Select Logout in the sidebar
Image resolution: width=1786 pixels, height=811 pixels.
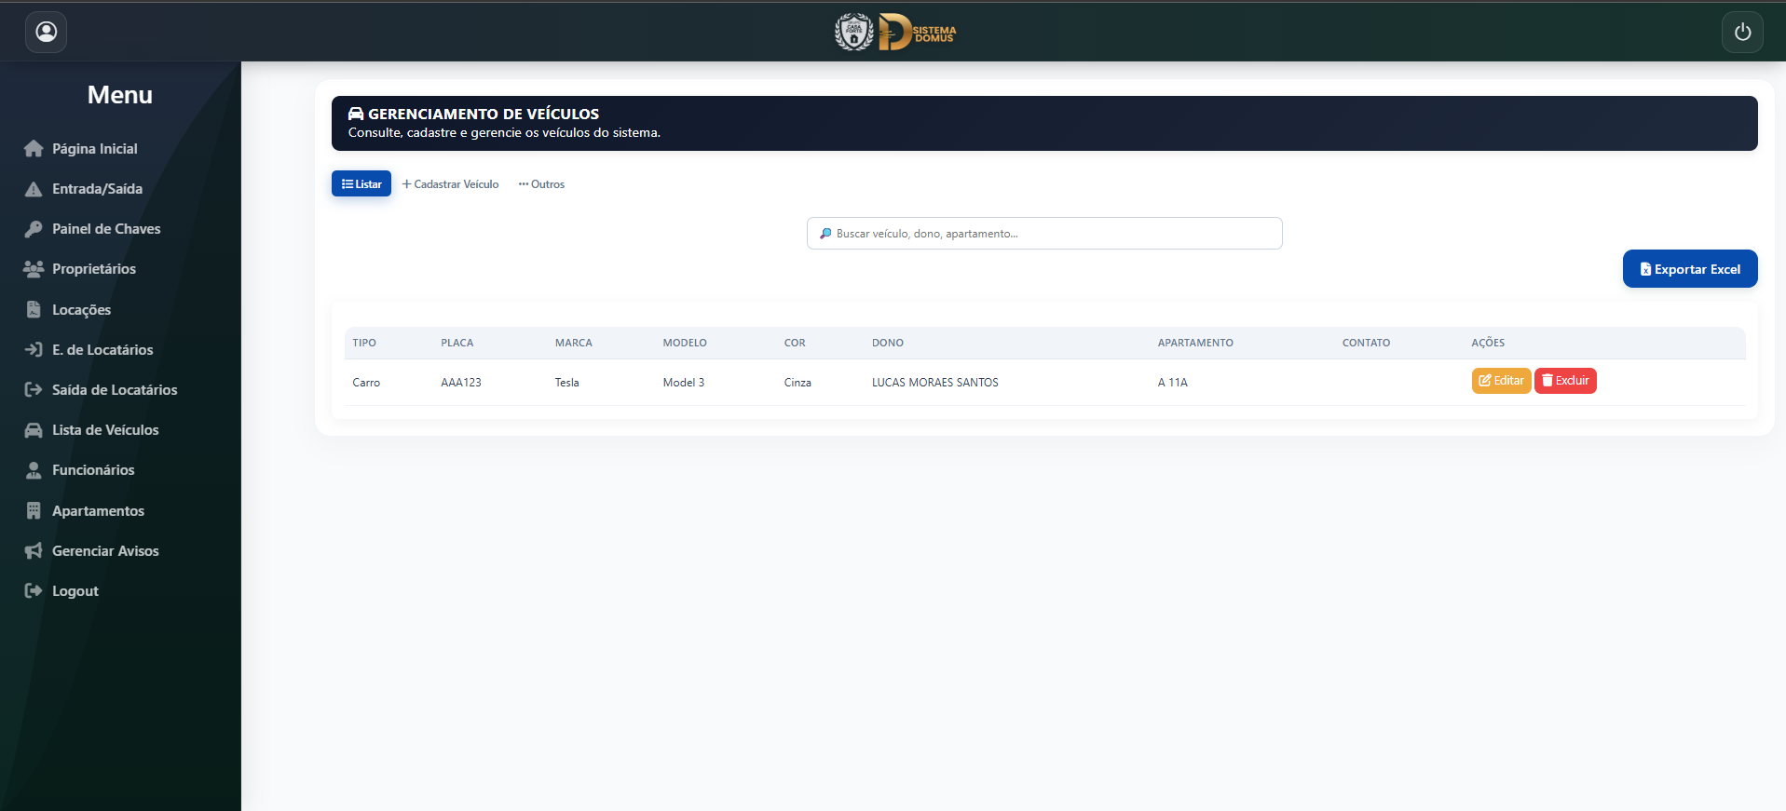(x=75, y=591)
